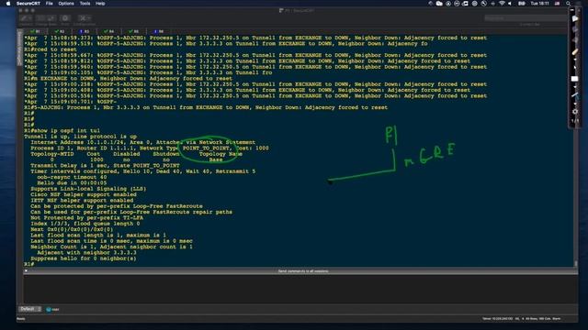588x330 pixels.
Task: Click the Print toolbar icon
Action: coord(65,19)
